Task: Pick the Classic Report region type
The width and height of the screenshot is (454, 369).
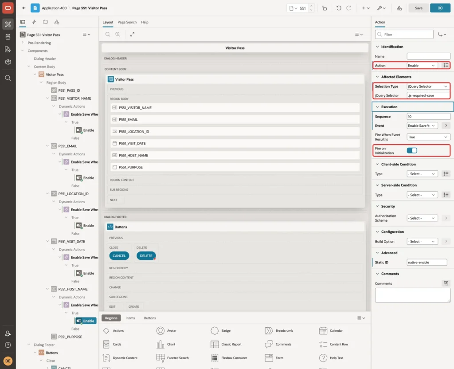Action: [x=226, y=344]
